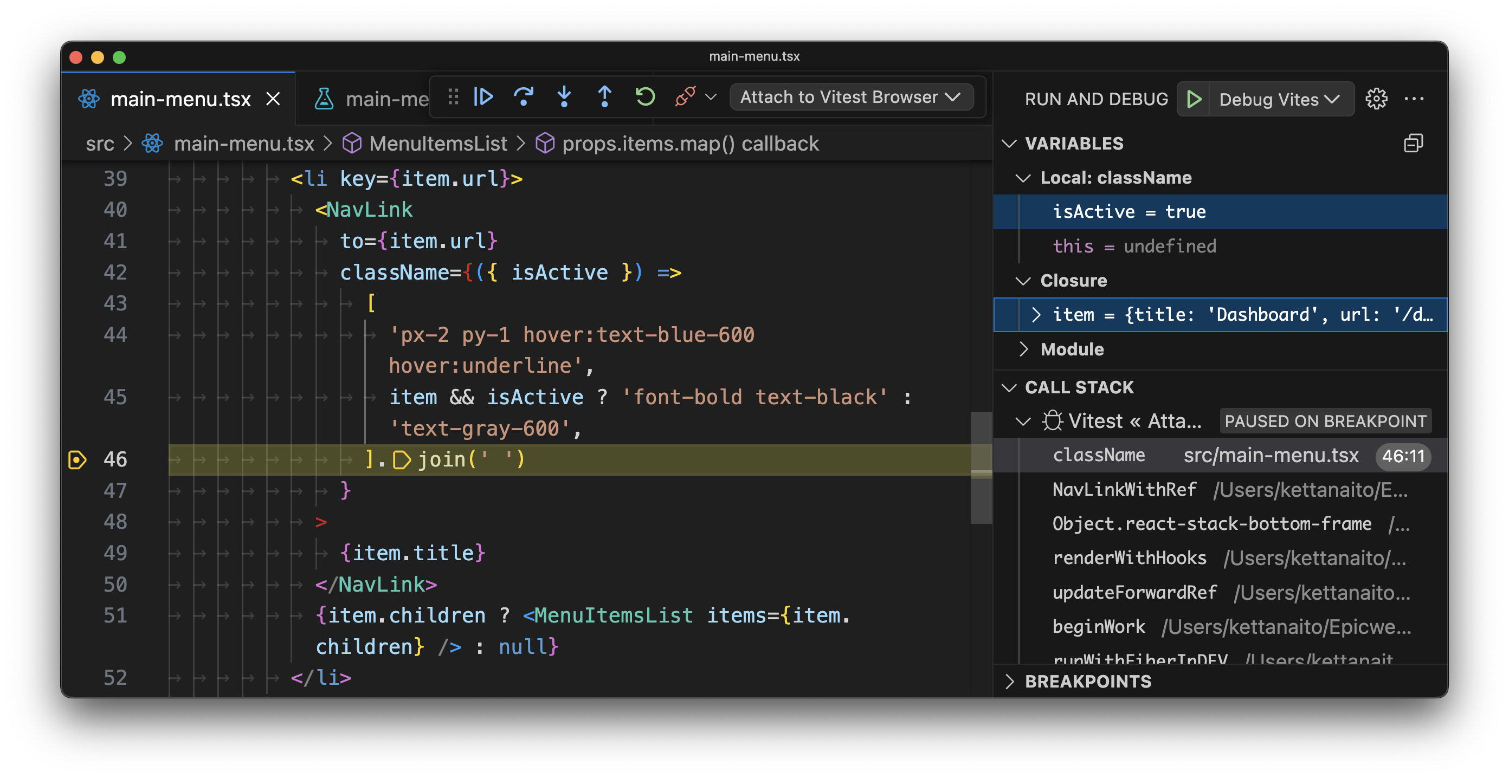The width and height of the screenshot is (1509, 778).
Task: Collapse the CALL STACK section
Action: [x=1009, y=387]
